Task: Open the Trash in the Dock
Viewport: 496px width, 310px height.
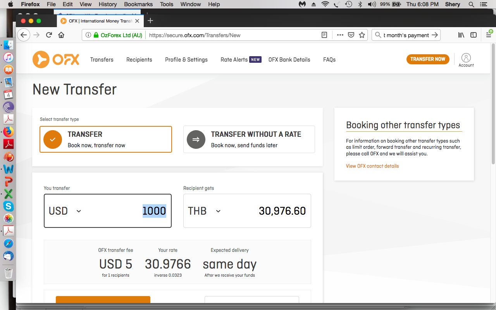Action: (9, 273)
